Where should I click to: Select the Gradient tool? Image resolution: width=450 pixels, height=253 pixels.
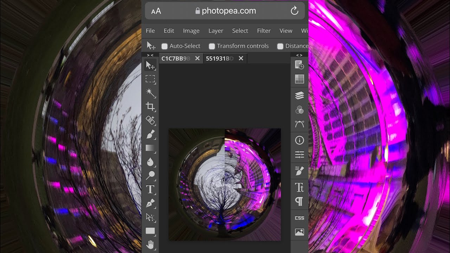click(x=150, y=148)
